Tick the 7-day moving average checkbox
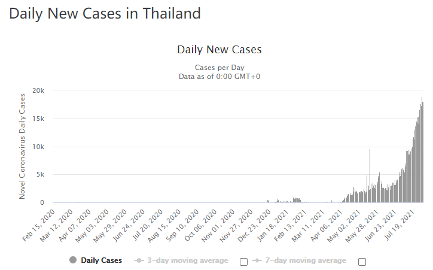This screenshot has height=270, width=433. [362, 261]
